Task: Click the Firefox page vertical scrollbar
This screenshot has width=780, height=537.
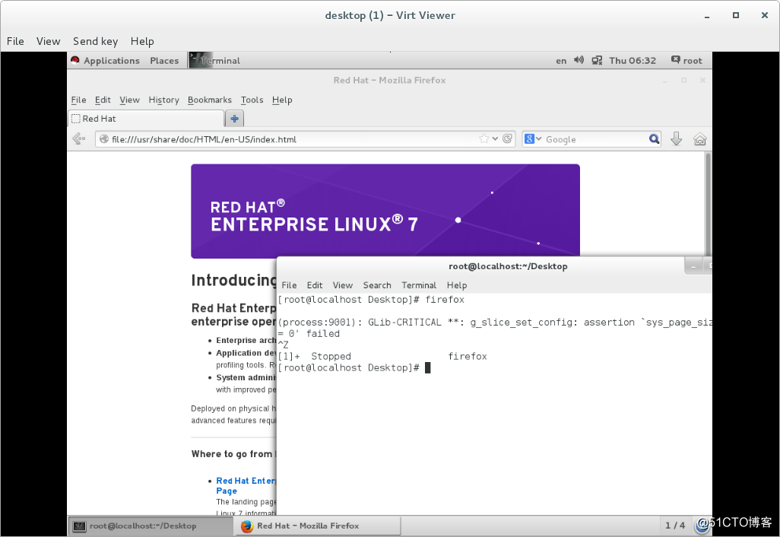Action: point(707,204)
